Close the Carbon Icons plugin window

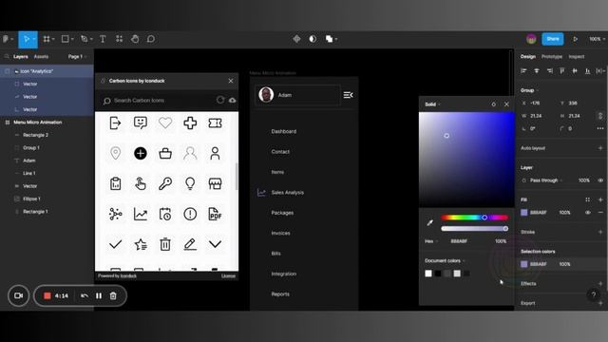pos(231,81)
